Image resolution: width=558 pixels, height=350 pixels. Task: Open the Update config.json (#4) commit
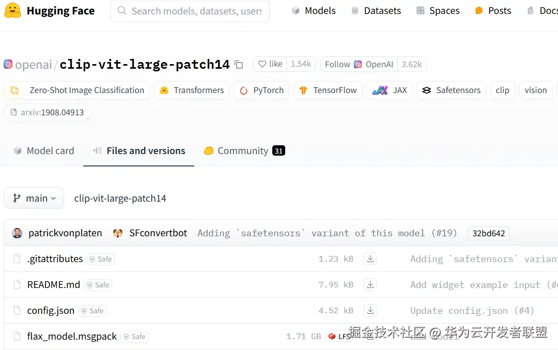(472, 311)
